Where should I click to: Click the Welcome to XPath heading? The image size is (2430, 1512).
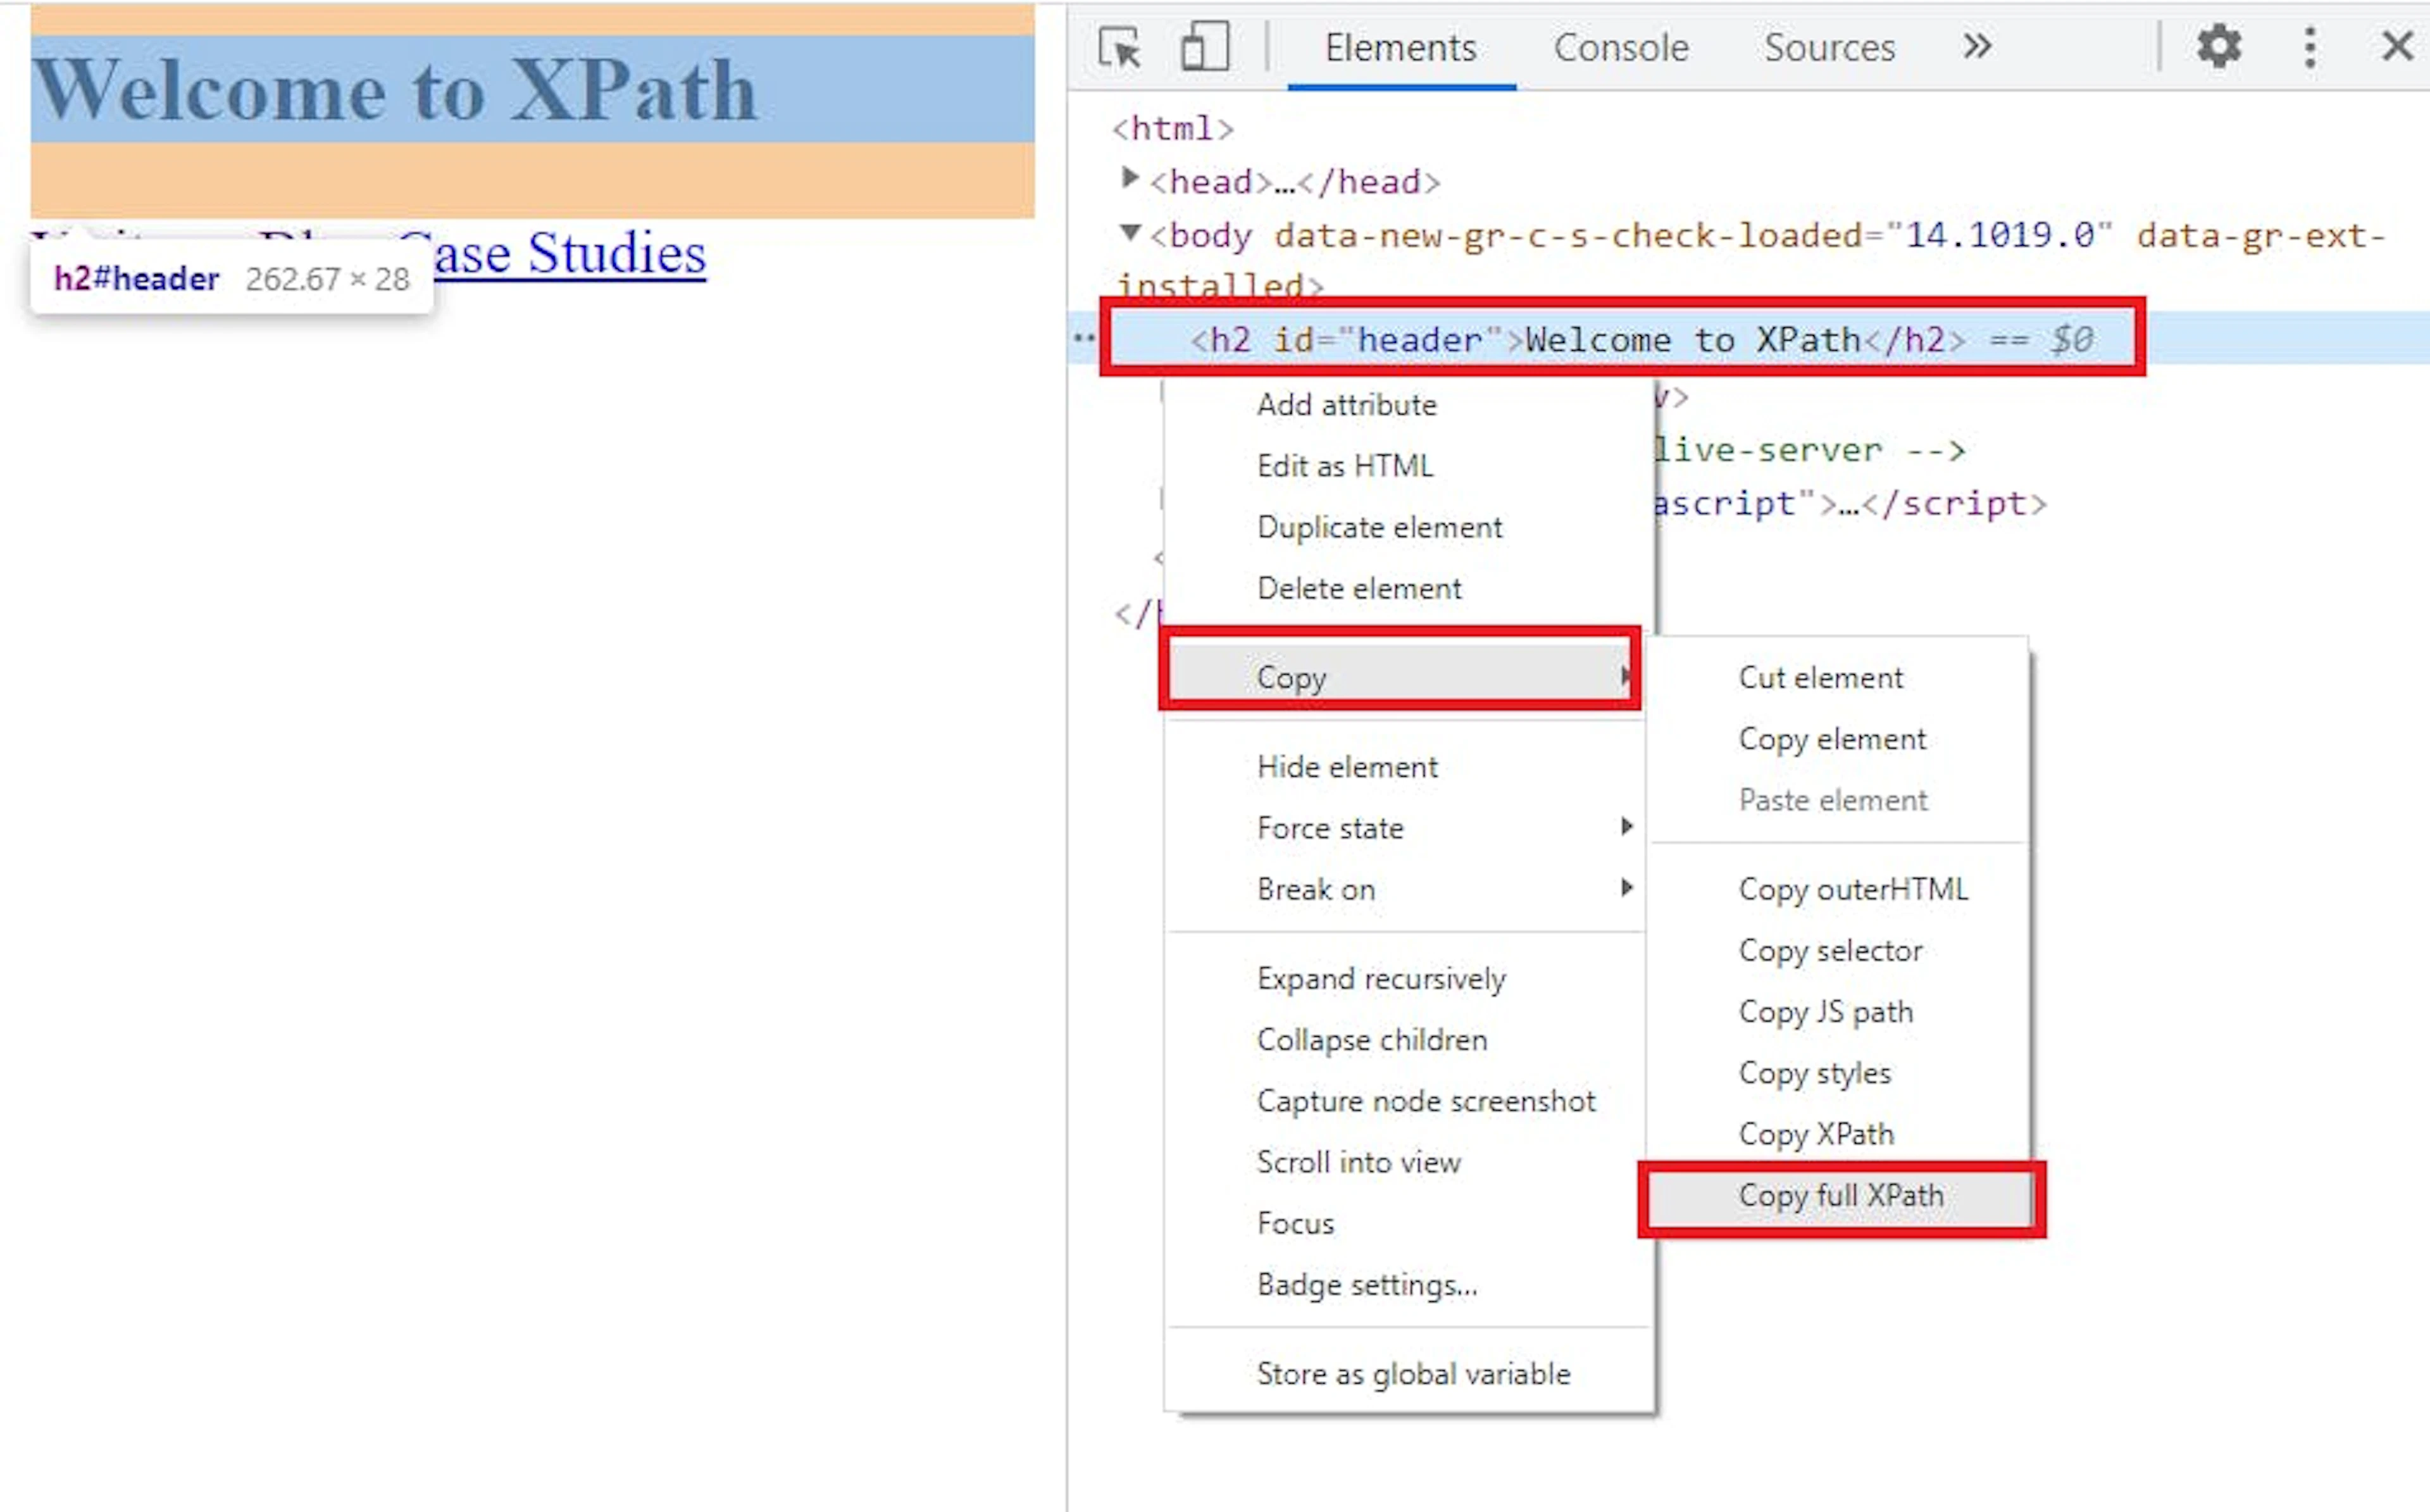pos(395,90)
